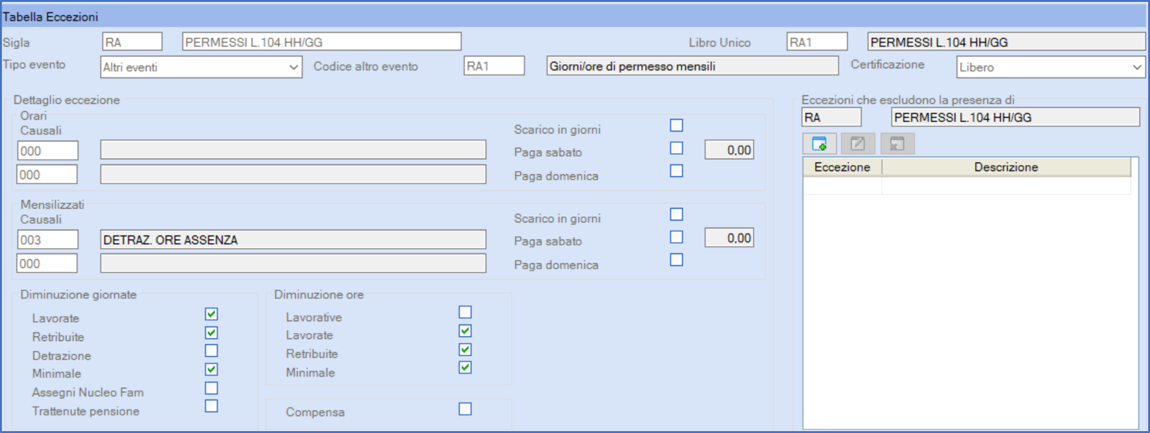The image size is (1150, 433).
Task: Uncheck Retribuite under Diminuzione giornate
Action: click(211, 332)
